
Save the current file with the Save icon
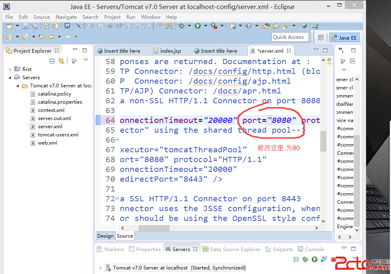25,26
